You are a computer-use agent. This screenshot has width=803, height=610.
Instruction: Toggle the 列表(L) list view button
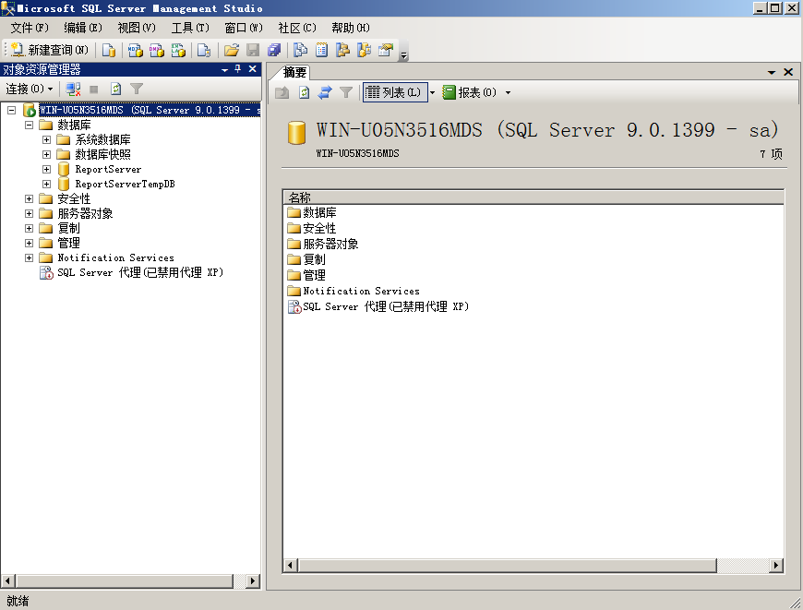point(395,92)
